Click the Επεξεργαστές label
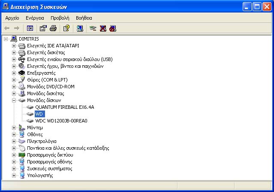The image size is (274, 192). (41, 73)
